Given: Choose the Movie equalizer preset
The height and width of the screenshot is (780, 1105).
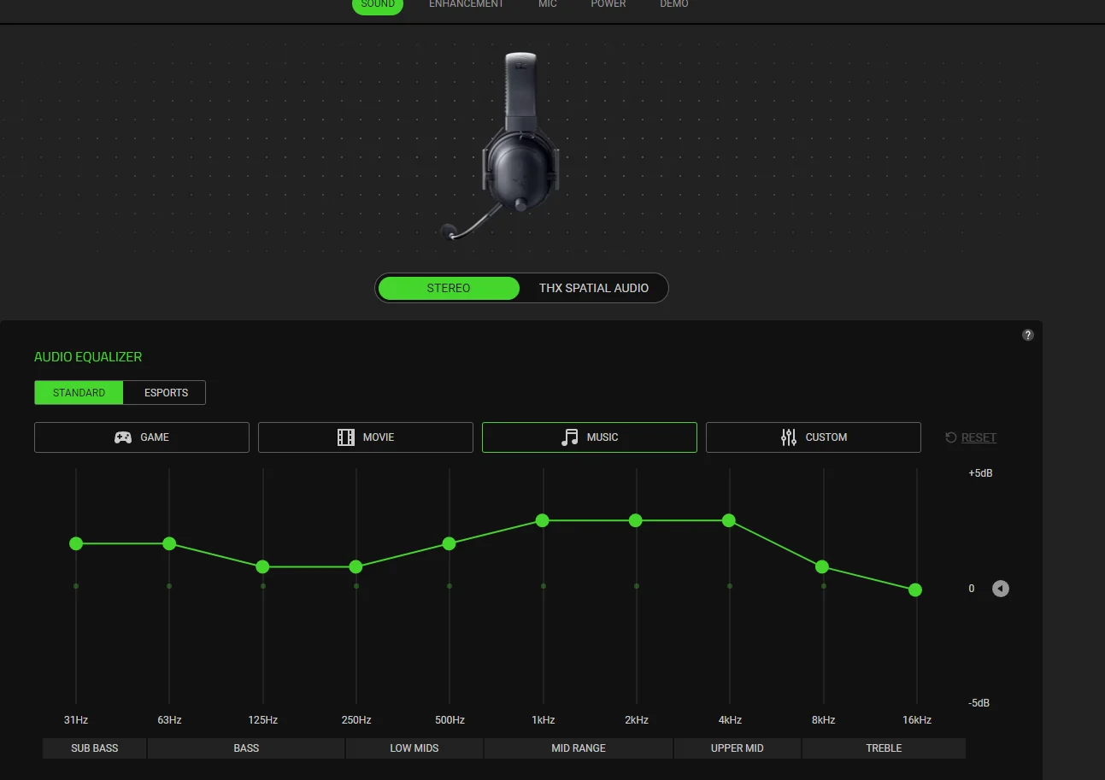Looking at the screenshot, I should coord(366,437).
